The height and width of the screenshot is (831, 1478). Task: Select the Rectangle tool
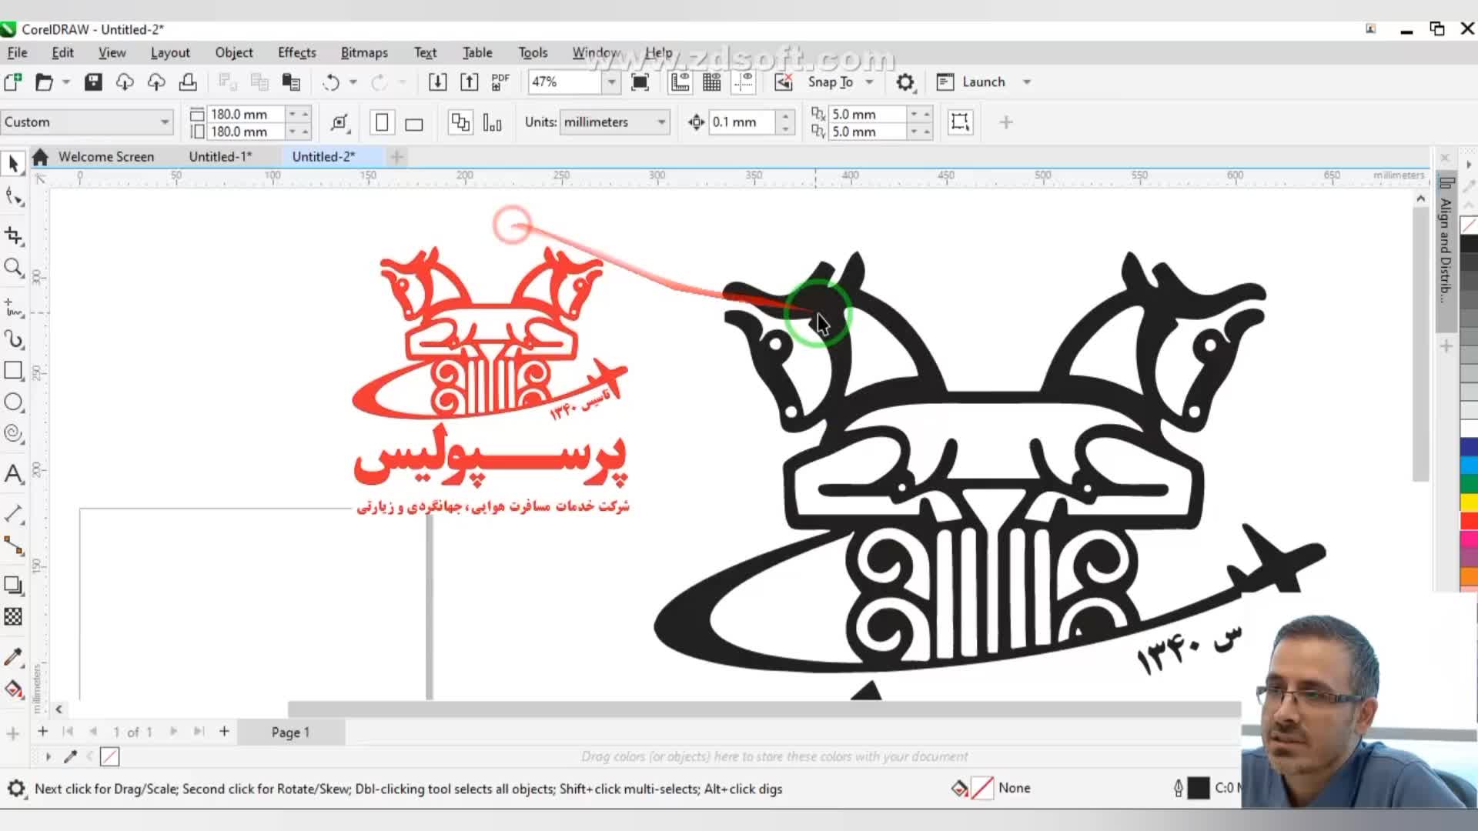coord(13,371)
